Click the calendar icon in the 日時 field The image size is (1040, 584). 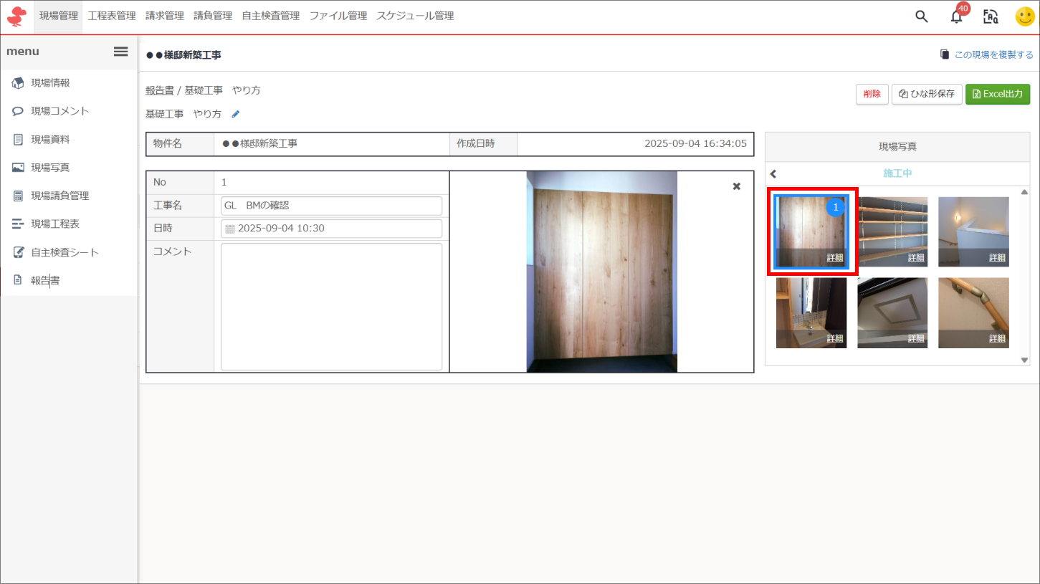(230, 229)
